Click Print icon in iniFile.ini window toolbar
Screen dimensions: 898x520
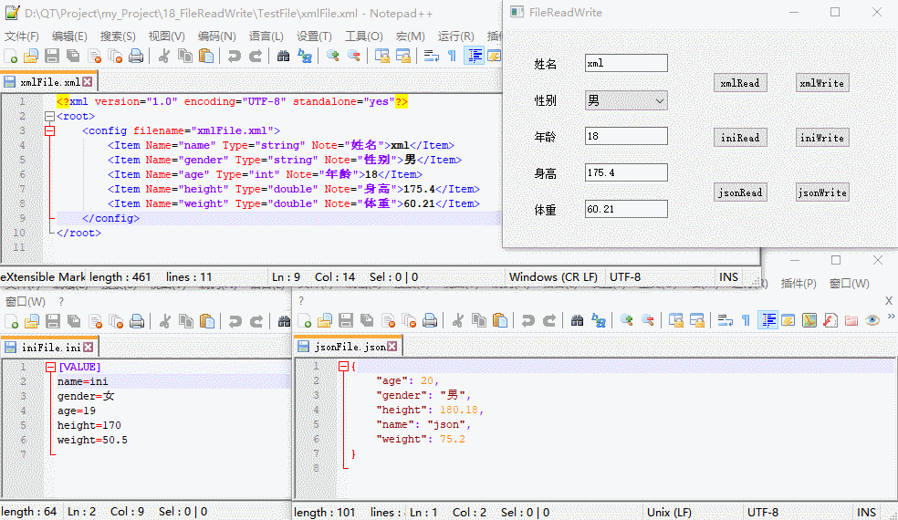coord(137,321)
